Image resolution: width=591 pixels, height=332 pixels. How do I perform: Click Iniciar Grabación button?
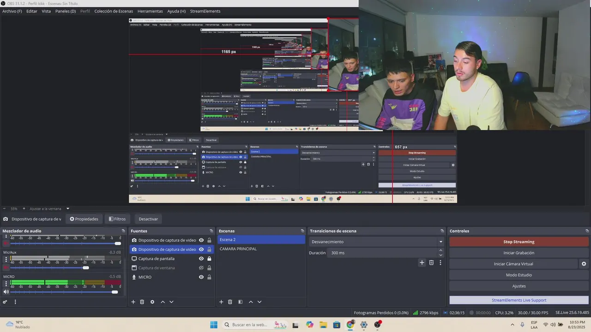[x=519, y=253]
